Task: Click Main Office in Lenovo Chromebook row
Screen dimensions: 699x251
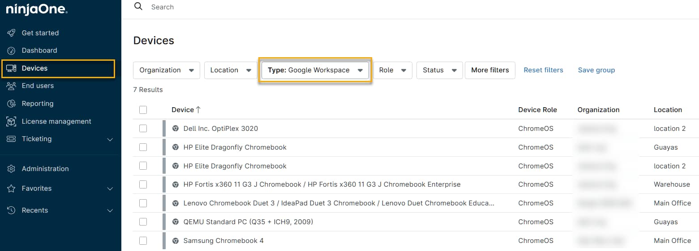Action: click(x=672, y=203)
